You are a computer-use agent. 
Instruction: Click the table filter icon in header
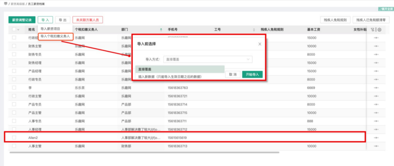pyautogui.click(x=373, y=30)
